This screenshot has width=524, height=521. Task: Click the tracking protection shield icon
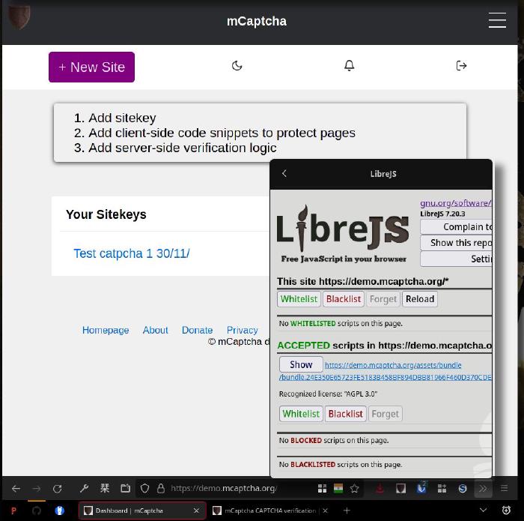tap(144, 489)
